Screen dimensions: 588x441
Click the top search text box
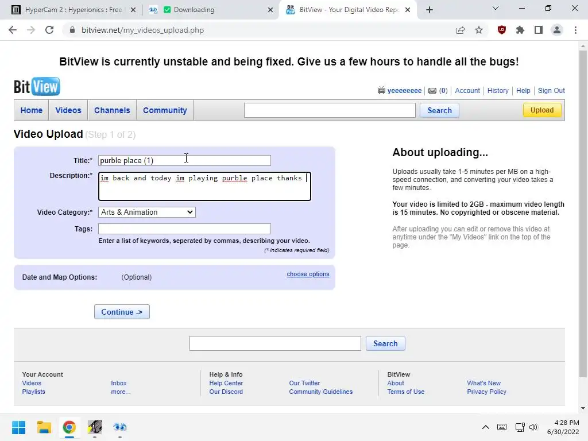(330, 110)
